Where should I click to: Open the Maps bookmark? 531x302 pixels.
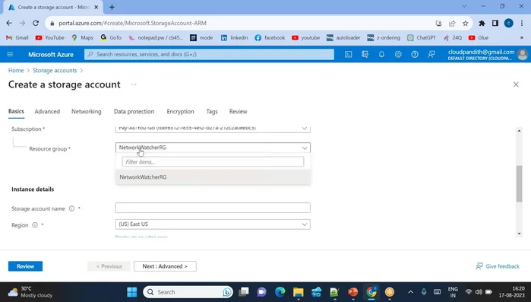click(82, 37)
